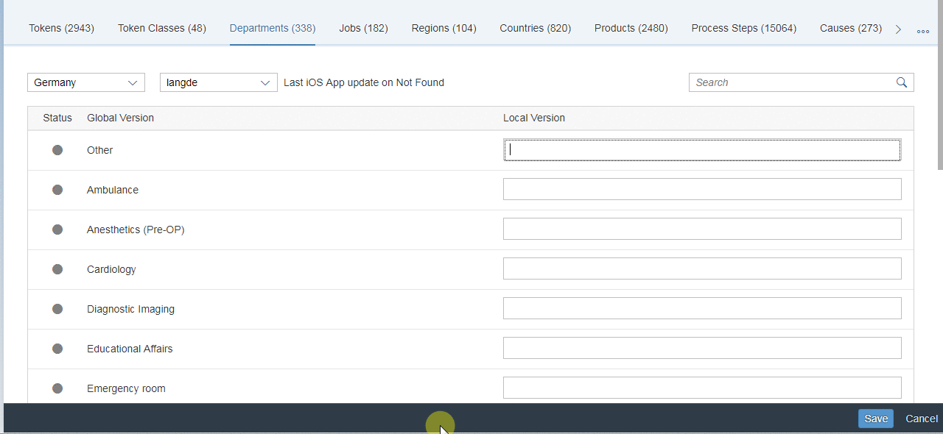Toggle the status circle for Anesthetics (Pre-OP)
The width and height of the screenshot is (943, 434).
57,229
